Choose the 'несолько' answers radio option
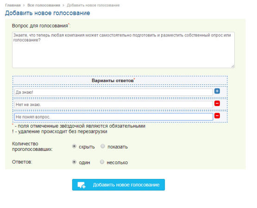257x208 pixels. tap(102, 162)
